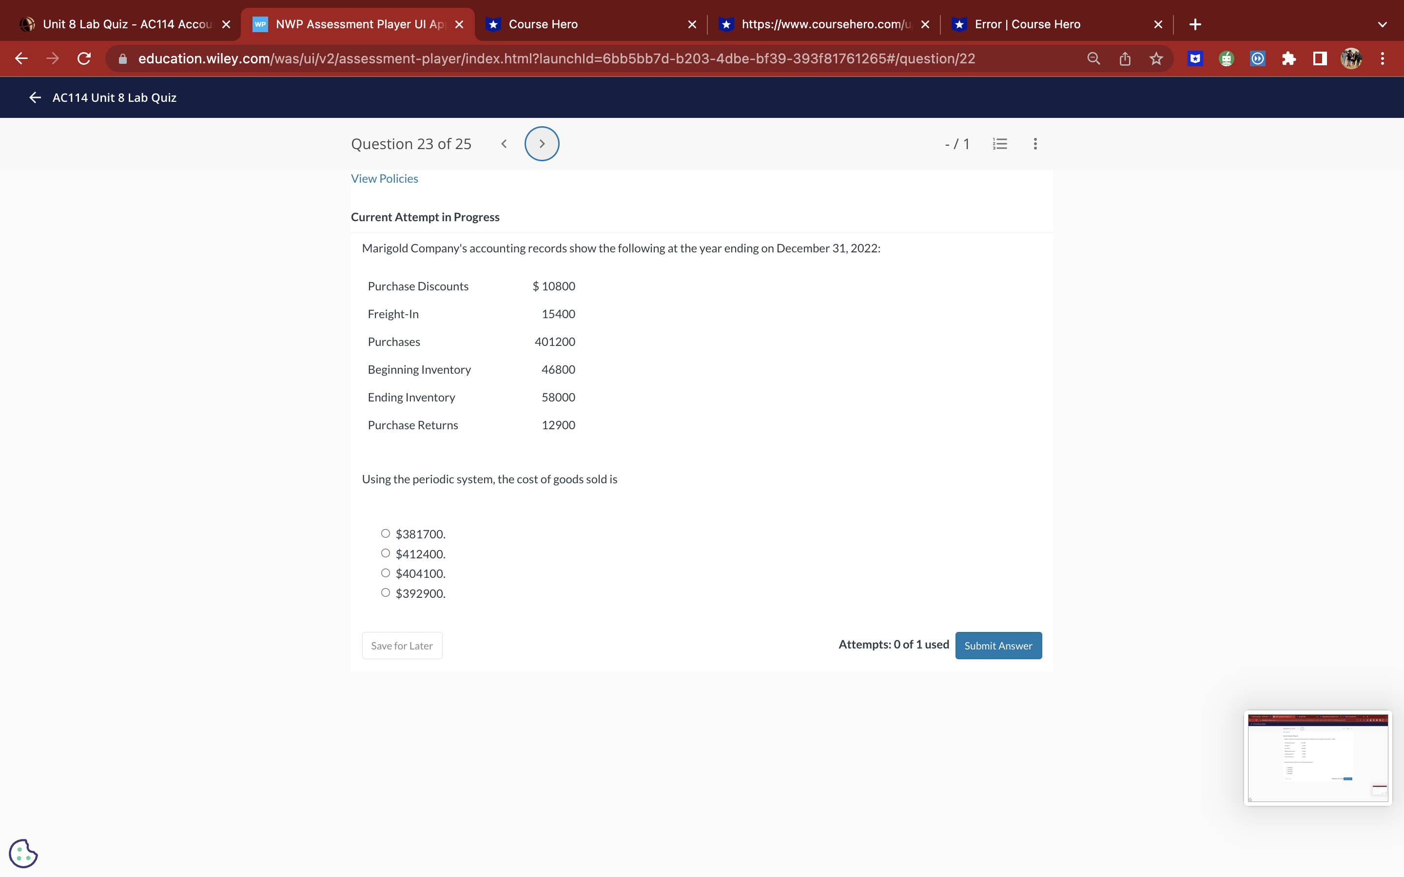Go back to AC114 Unit 8 Lab Quiz
The height and width of the screenshot is (877, 1404).
(36, 97)
